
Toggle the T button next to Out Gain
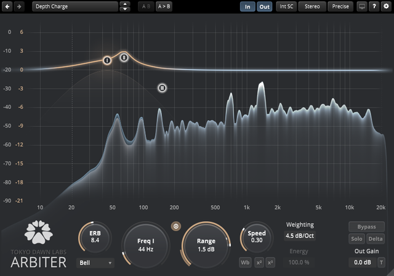[382, 262]
